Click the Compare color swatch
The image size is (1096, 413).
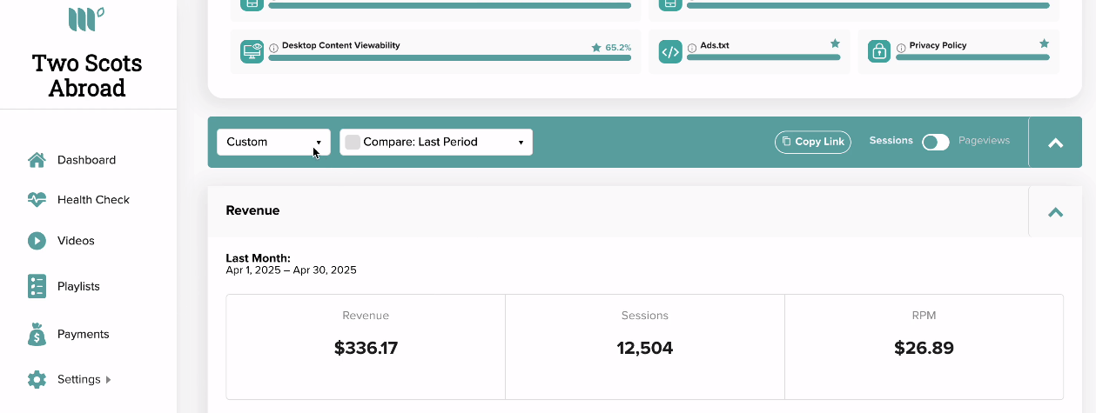click(353, 142)
